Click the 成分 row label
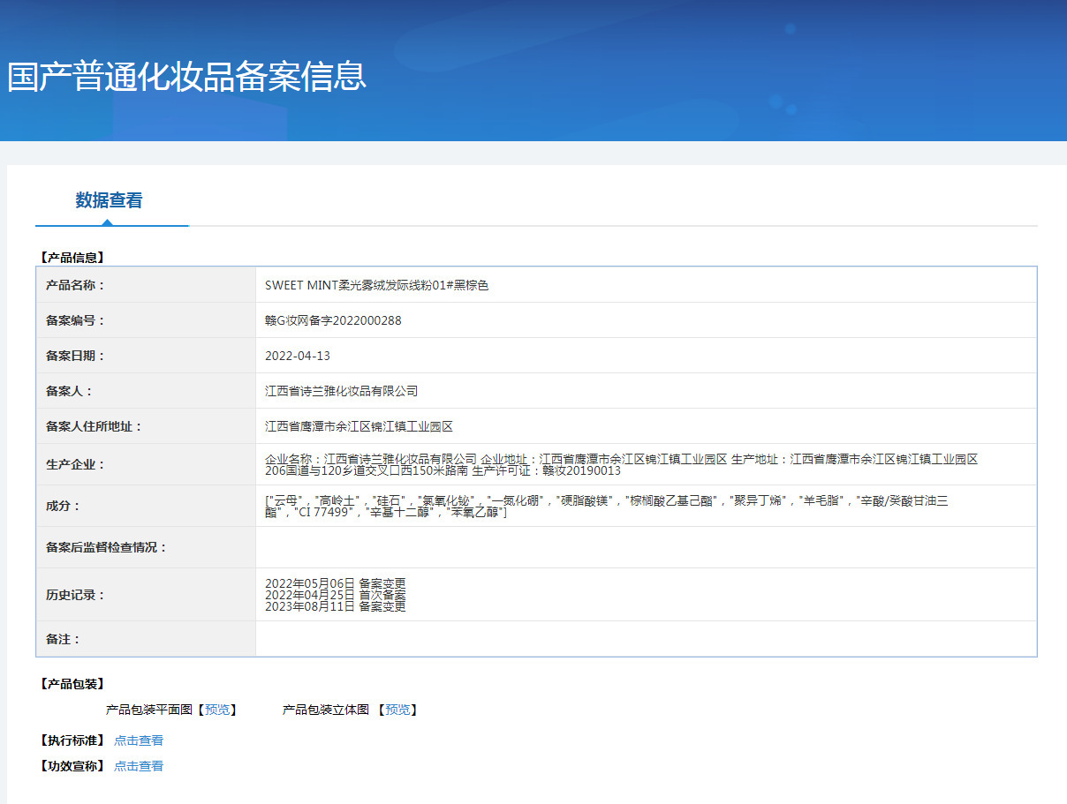 63,506
